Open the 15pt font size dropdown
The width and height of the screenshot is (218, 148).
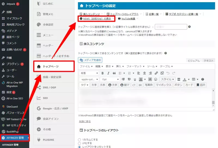point(110,79)
